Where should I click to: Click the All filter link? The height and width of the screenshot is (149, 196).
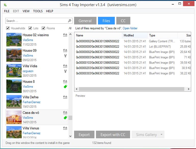70,28
